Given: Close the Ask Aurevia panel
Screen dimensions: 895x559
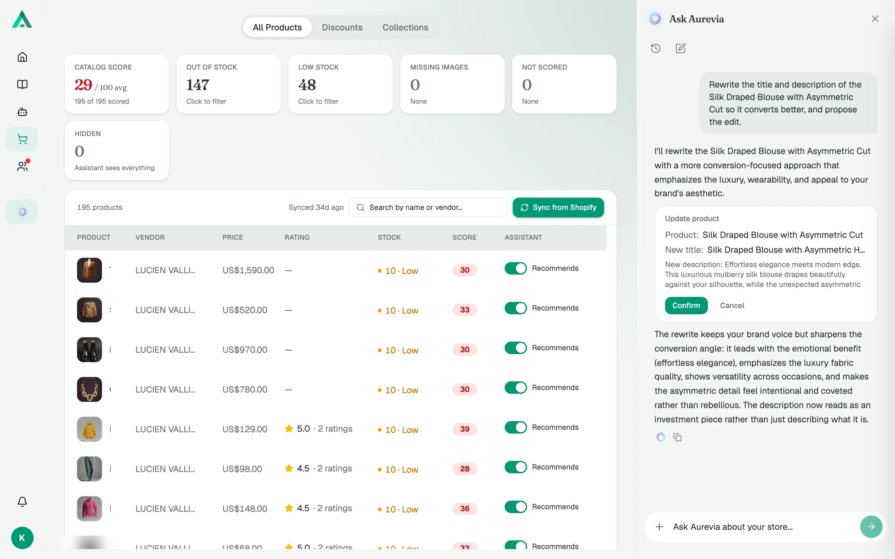Looking at the screenshot, I should click(875, 19).
